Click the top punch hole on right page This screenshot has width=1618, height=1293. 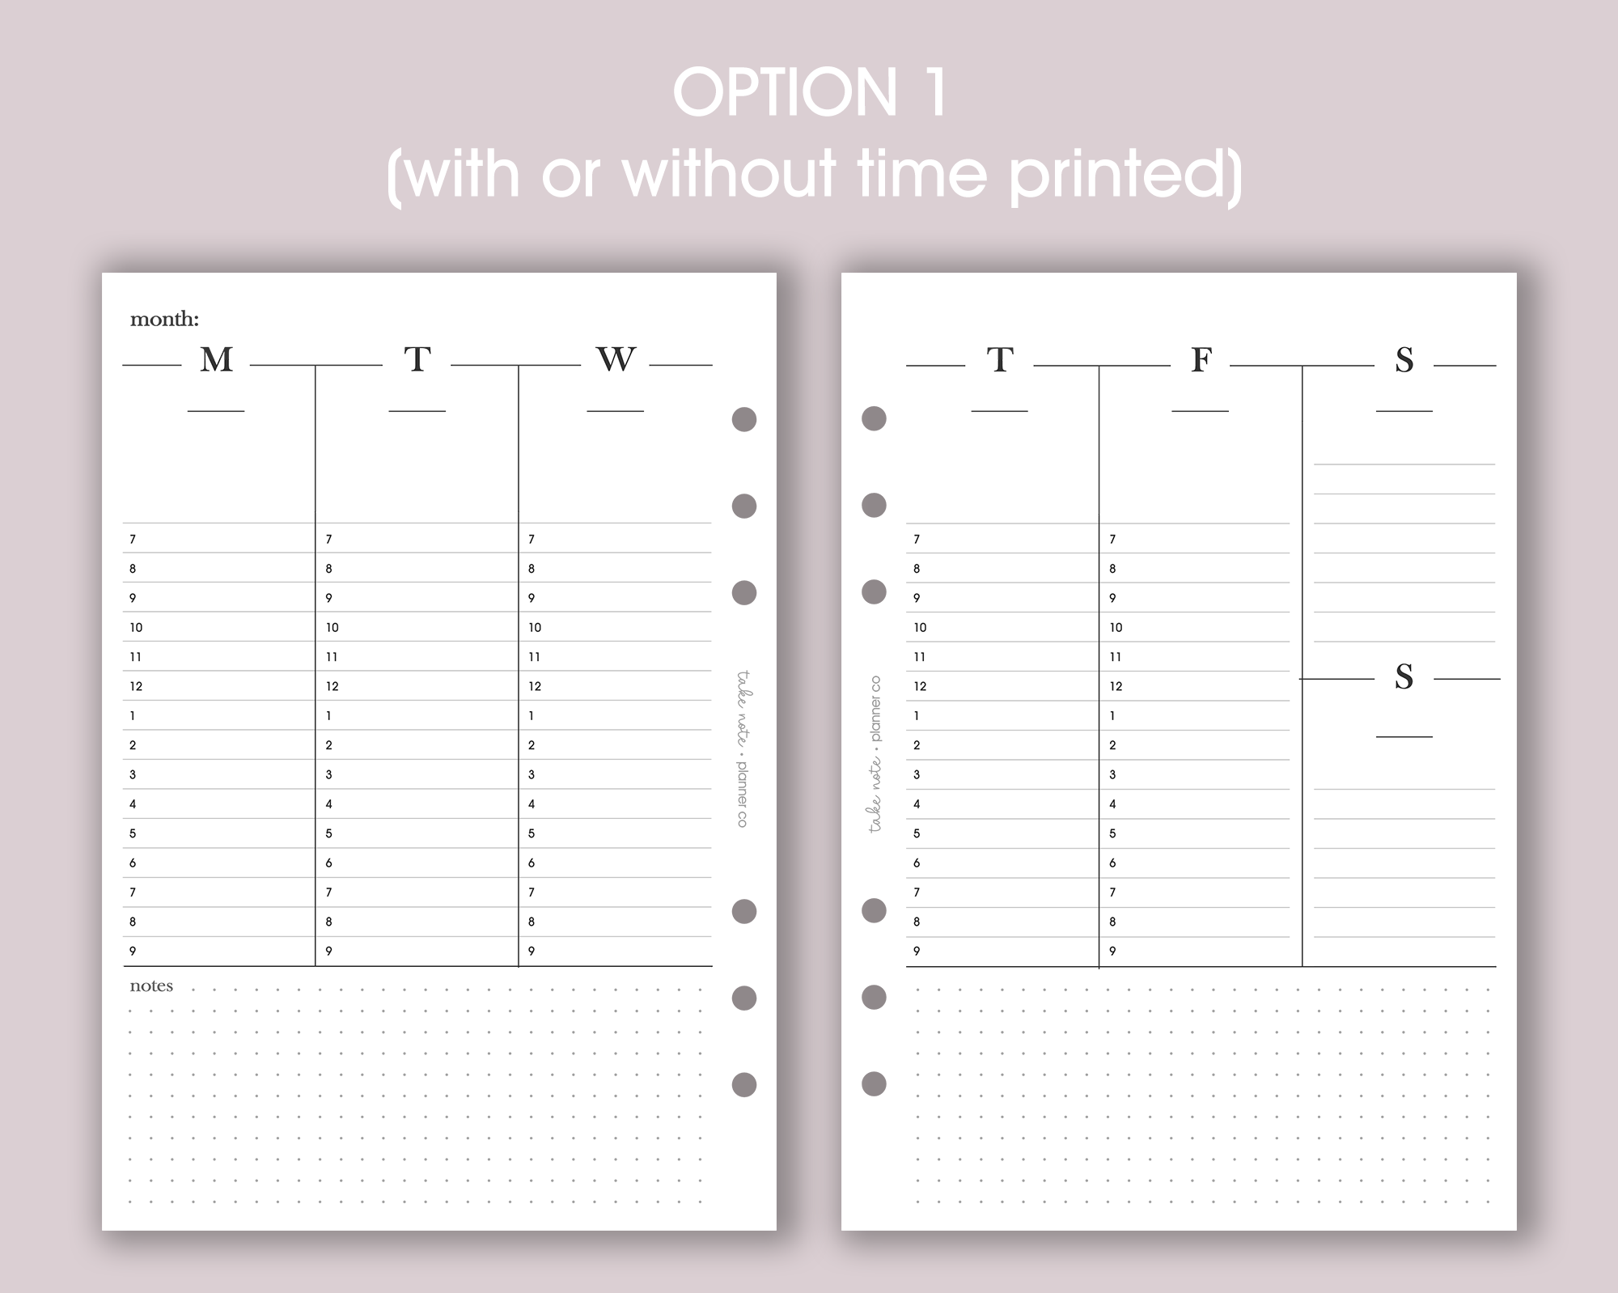pyautogui.click(x=874, y=418)
